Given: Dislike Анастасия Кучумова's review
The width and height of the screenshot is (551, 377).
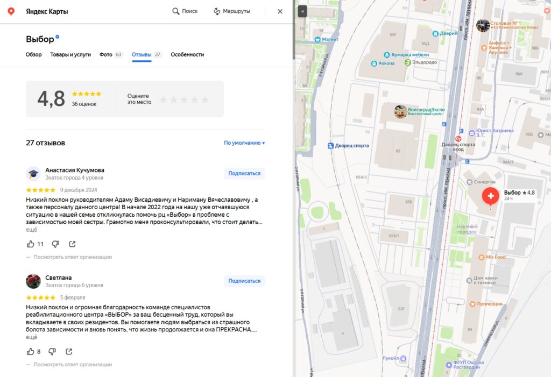Looking at the screenshot, I should click(55, 244).
